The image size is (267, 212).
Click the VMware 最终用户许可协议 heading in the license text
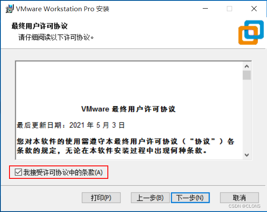[x=129, y=109]
